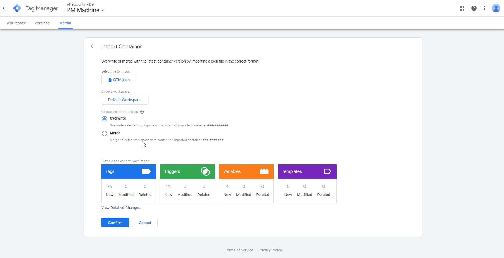This screenshot has height=258, width=504.
Task: Open View Detailed Changes link
Action: point(121,208)
